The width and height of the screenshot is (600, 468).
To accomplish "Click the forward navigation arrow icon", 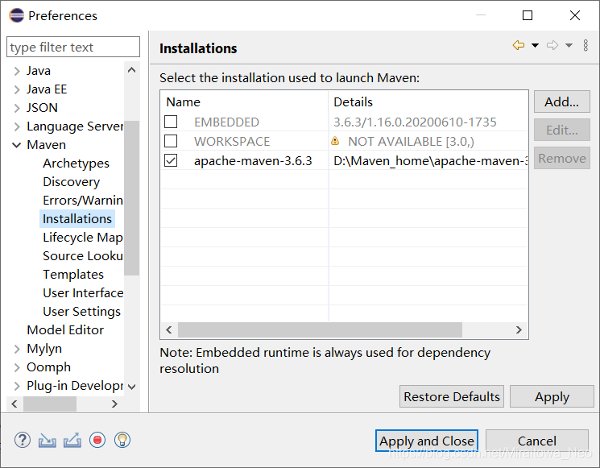I will click(x=552, y=45).
